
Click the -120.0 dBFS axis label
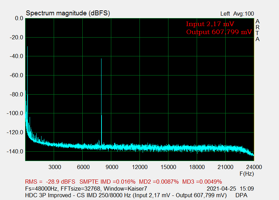pos(15,133)
